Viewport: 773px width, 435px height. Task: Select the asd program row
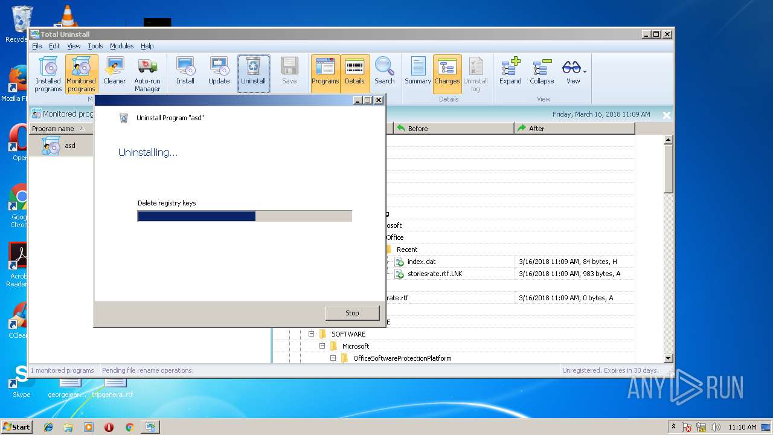61,146
